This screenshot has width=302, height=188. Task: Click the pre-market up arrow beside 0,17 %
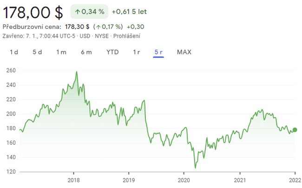(98, 27)
